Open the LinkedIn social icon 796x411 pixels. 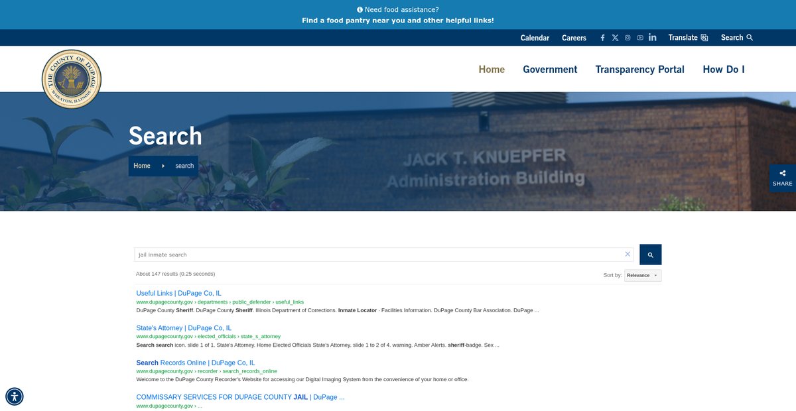point(653,38)
